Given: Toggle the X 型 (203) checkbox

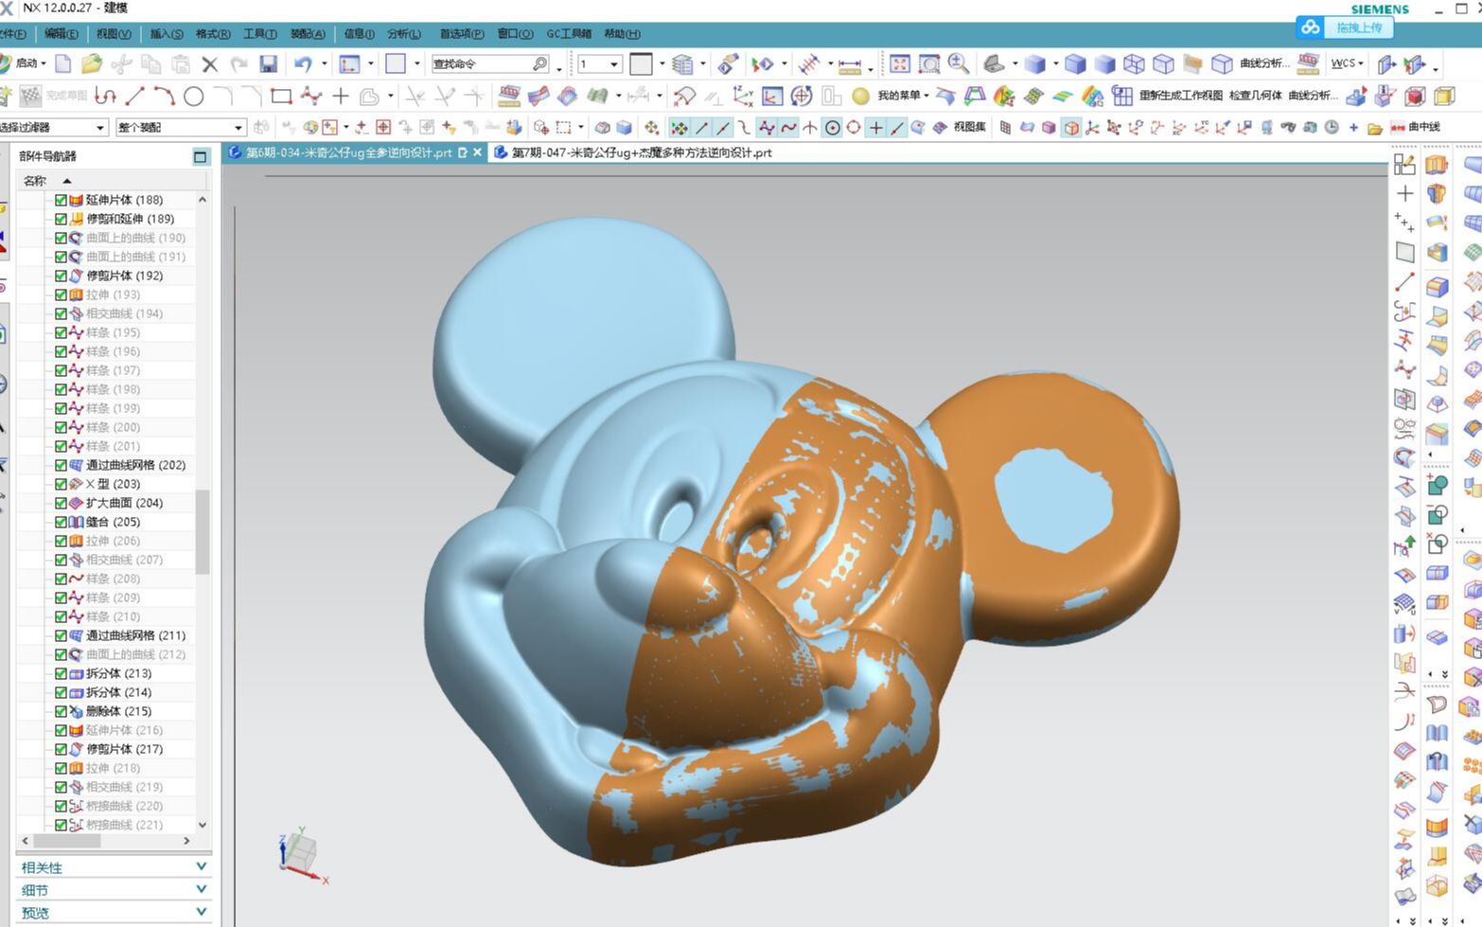Looking at the screenshot, I should (x=61, y=484).
